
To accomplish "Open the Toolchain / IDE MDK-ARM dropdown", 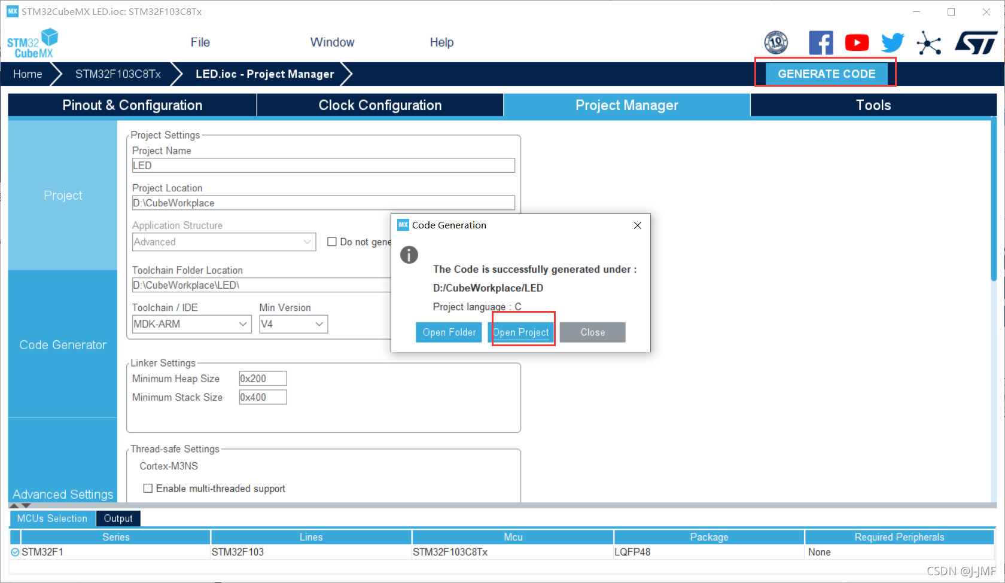I will pyautogui.click(x=191, y=324).
